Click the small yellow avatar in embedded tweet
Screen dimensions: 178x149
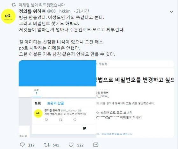[x=38, y=113]
